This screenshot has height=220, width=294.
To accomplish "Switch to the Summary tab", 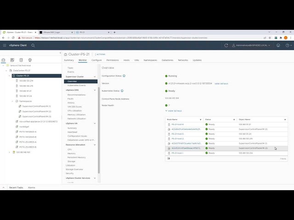I will pos(69,60).
